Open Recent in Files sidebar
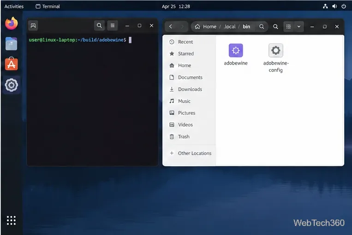The height and width of the screenshot is (235, 352). point(189,42)
